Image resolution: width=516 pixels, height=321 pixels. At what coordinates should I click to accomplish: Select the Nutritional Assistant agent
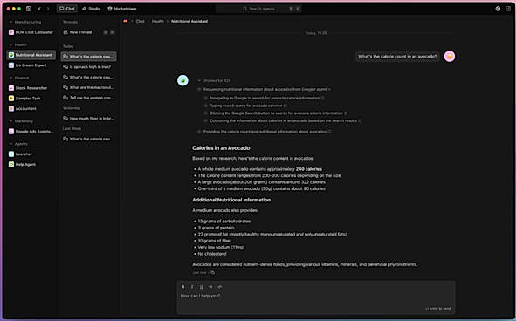31,55
